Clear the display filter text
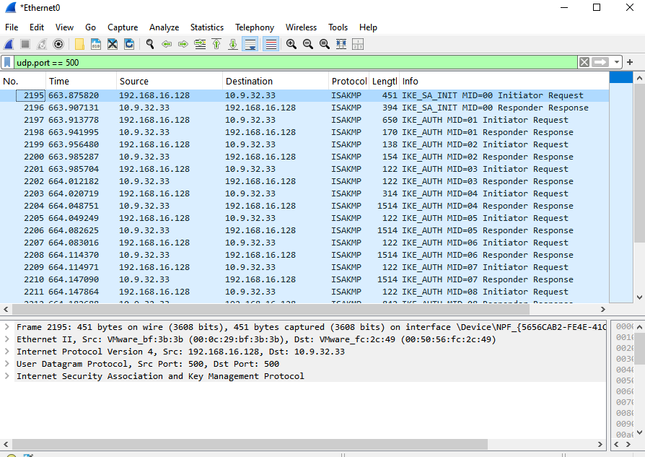The height and width of the screenshot is (457, 645). point(584,62)
